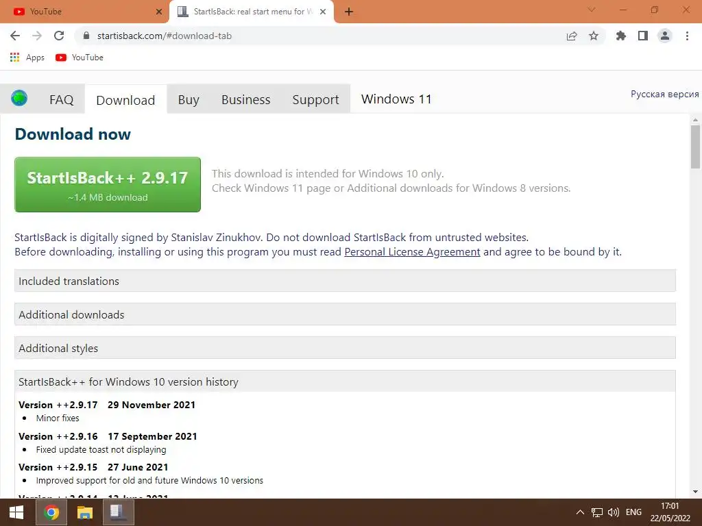The width and height of the screenshot is (702, 526).
Task: Click the Chrome taskbar icon
Action: (51, 512)
